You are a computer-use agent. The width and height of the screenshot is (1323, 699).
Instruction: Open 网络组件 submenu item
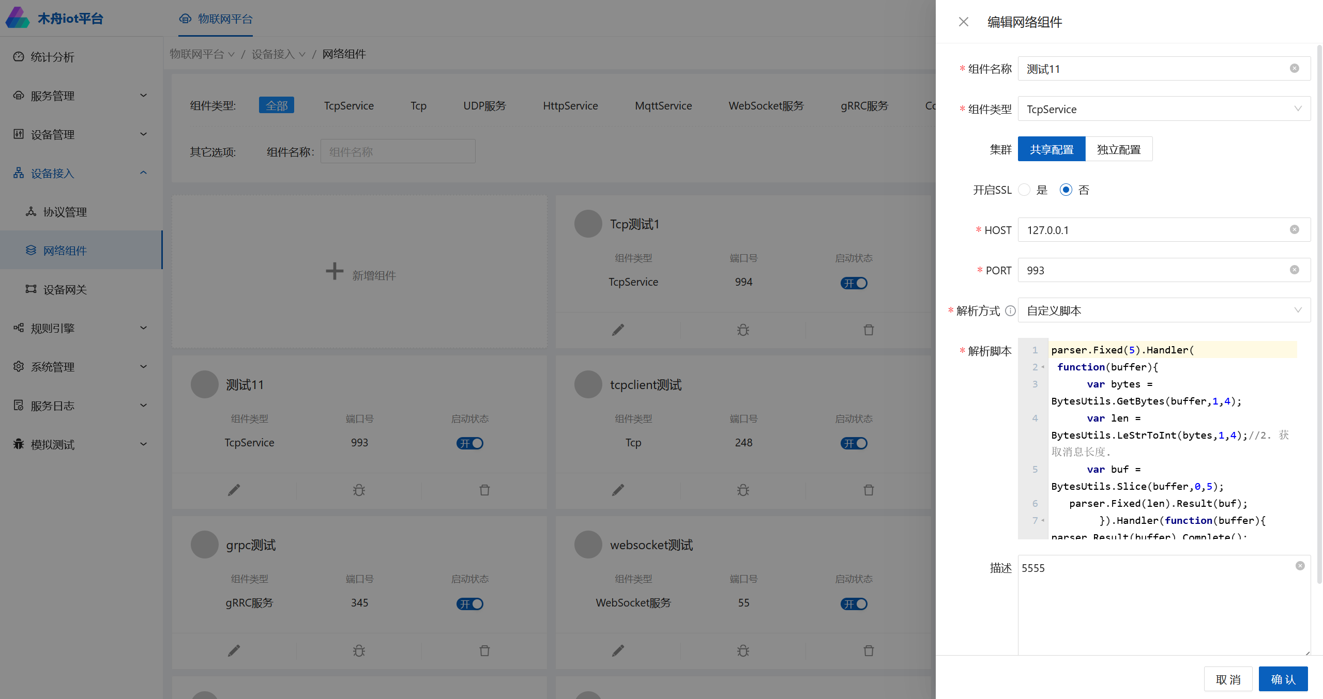81,250
